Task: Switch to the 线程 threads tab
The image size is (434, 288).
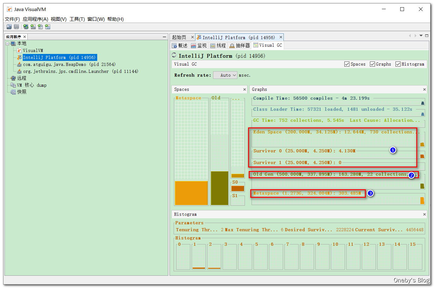Action: click(x=218, y=45)
